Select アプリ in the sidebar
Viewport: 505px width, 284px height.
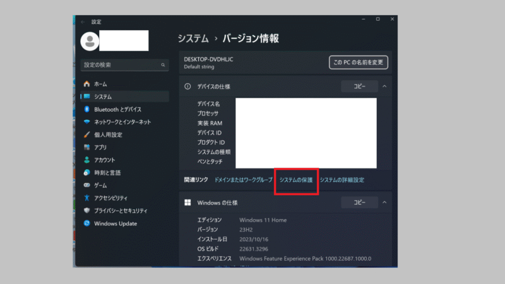click(124, 147)
